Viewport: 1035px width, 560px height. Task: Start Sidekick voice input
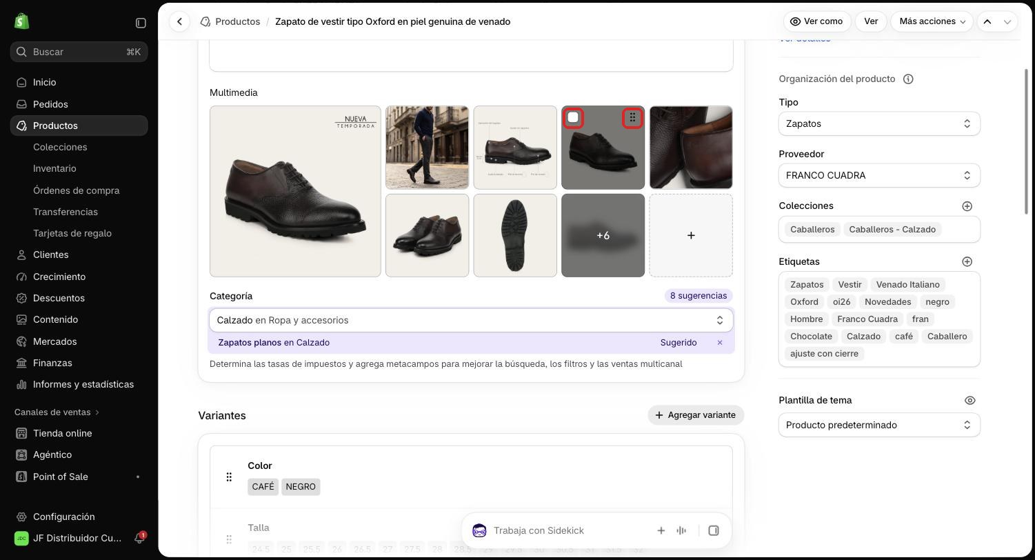[681, 530]
